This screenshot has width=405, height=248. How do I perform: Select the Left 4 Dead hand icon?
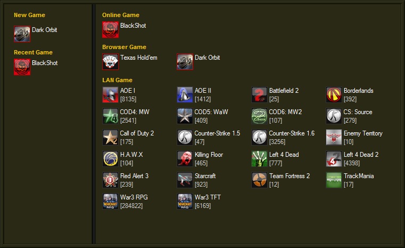(x=259, y=159)
